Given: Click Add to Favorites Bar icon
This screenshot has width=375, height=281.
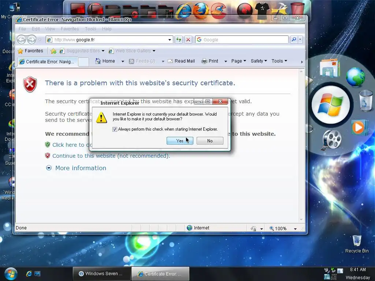Looking at the screenshot, I should (x=53, y=51).
